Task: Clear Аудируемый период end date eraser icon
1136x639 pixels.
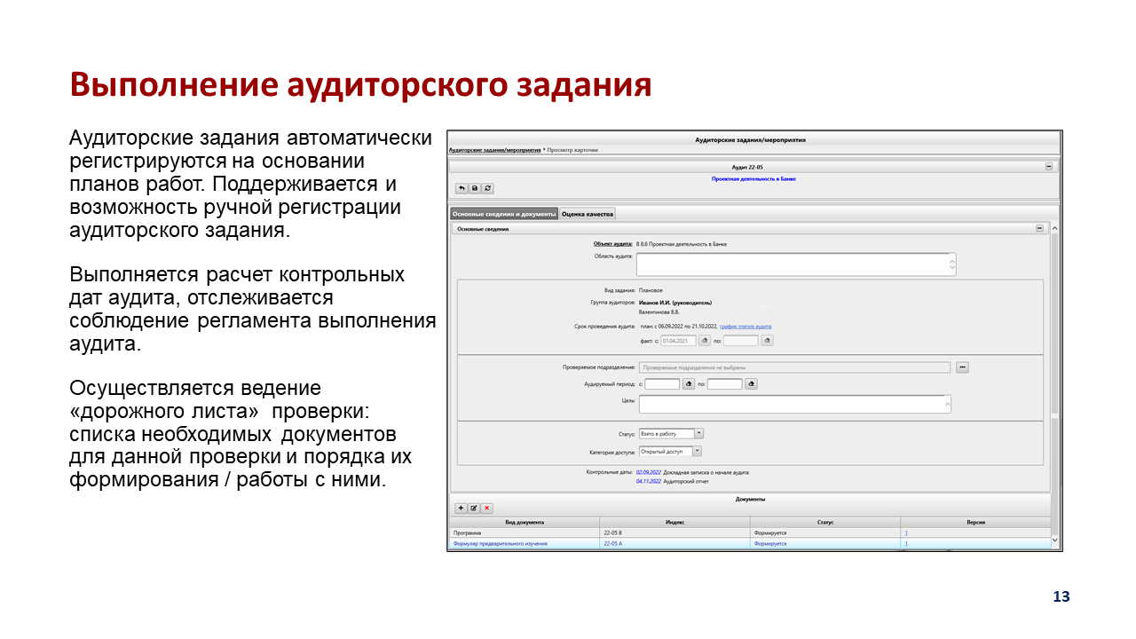Action: click(x=751, y=384)
